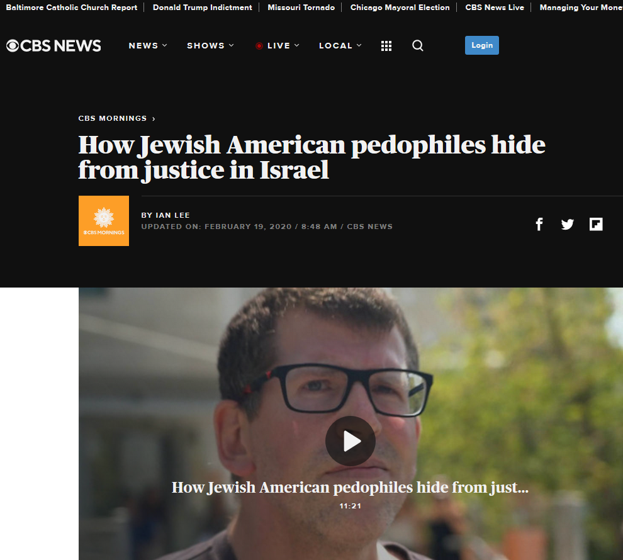Open Donald Trump Indictment topic
The width and height of the screenshot is (623, 560).
[x=202, y=8]
